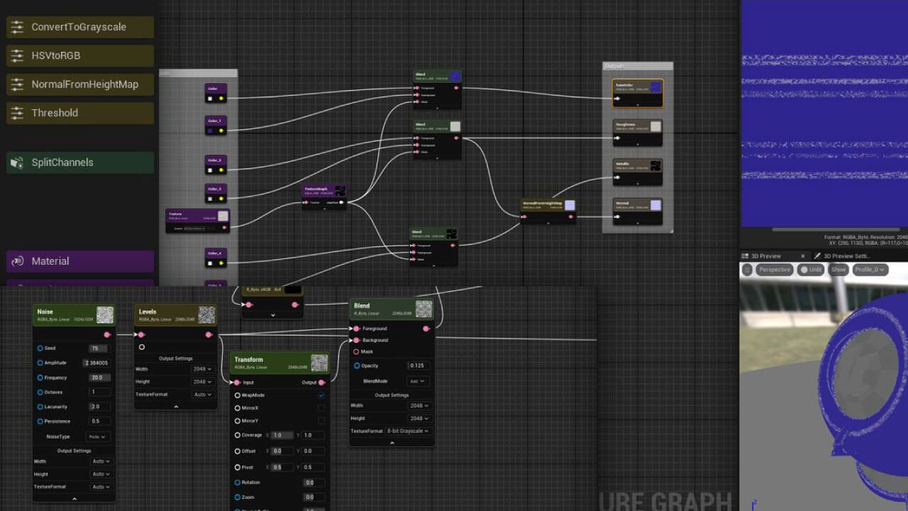
Task: Click the MirrorY pin circle
Action: [237, 421]
